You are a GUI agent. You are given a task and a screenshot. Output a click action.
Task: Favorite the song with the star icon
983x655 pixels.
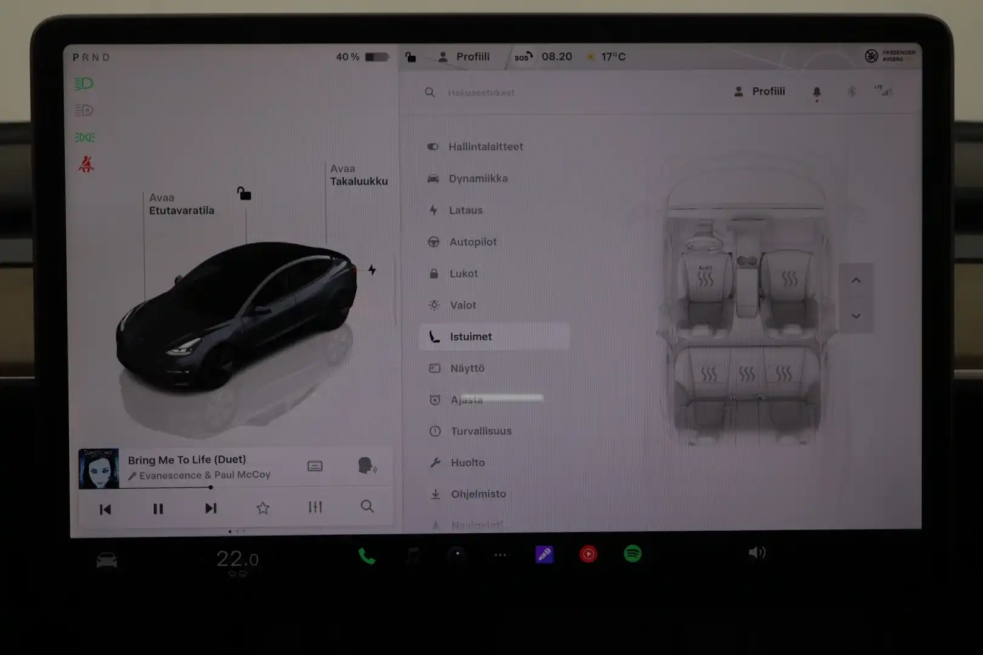(x=263, y=508)
